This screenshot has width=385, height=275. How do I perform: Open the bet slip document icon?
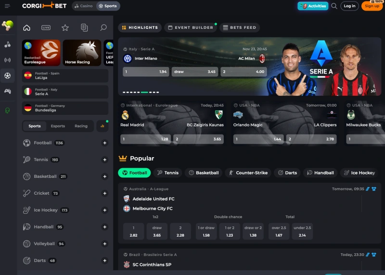[x=84, y=28]
